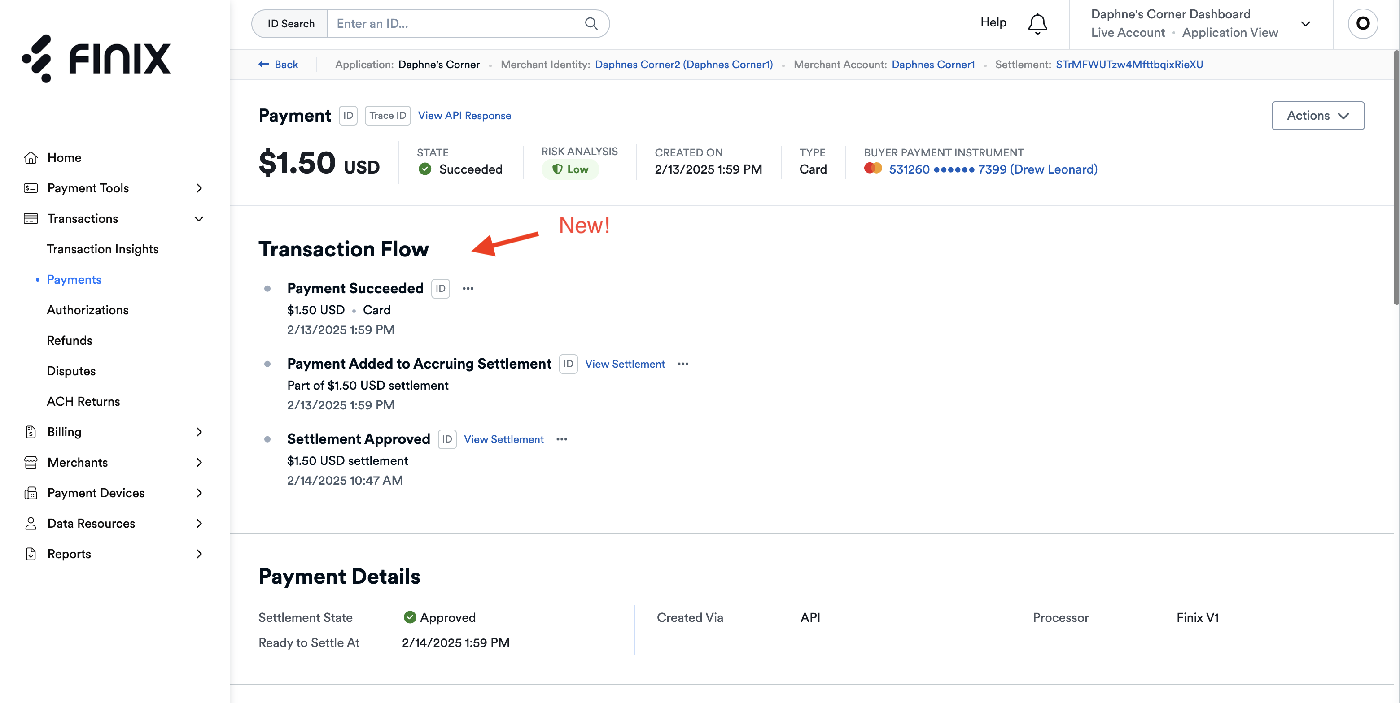1400x703 pixels.
Task: Open the Daphne's Corner Dashboard account switcher
Action: pos(1305,23)
